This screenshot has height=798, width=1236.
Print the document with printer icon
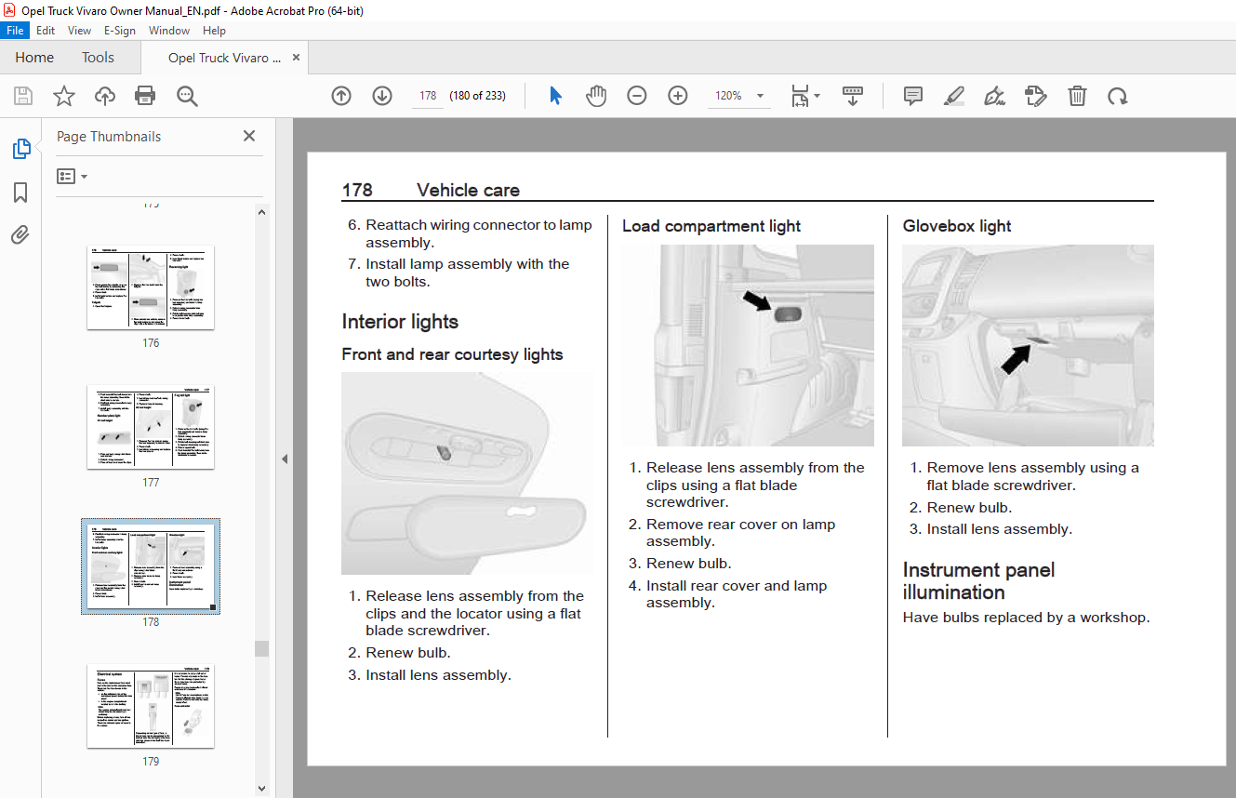coord(145,96)
